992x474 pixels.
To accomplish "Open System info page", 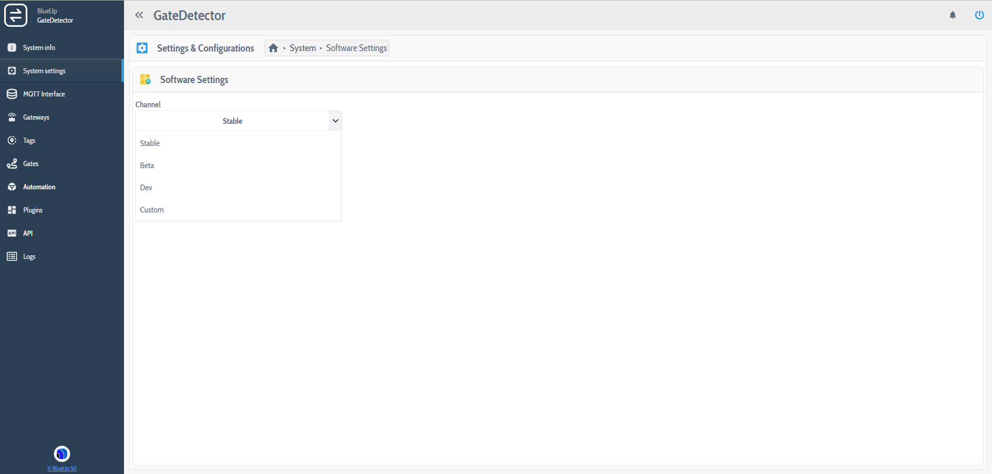I will [39, 47].
